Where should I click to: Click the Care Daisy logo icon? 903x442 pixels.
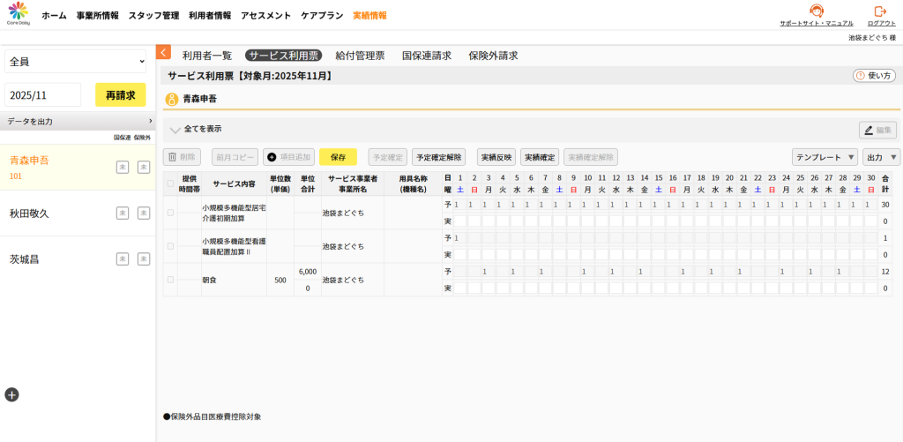(18, 12)
